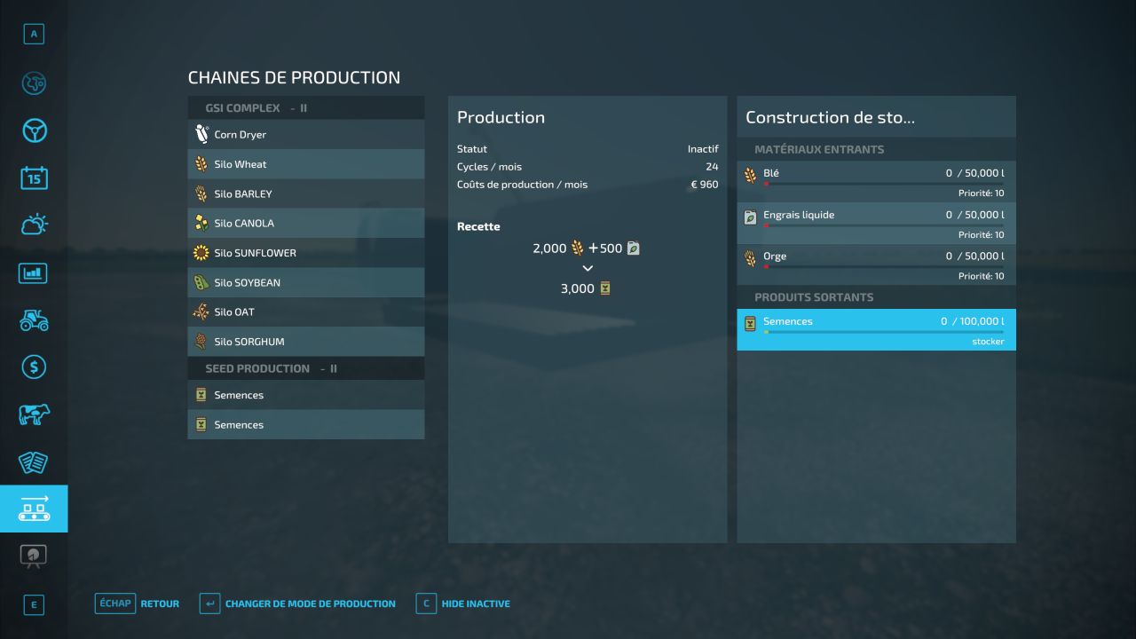Image resolution: width=1136 pixels, height=639 pixels.
Task: Select the Engrais liquide input row
Action: tap(876, 223)
